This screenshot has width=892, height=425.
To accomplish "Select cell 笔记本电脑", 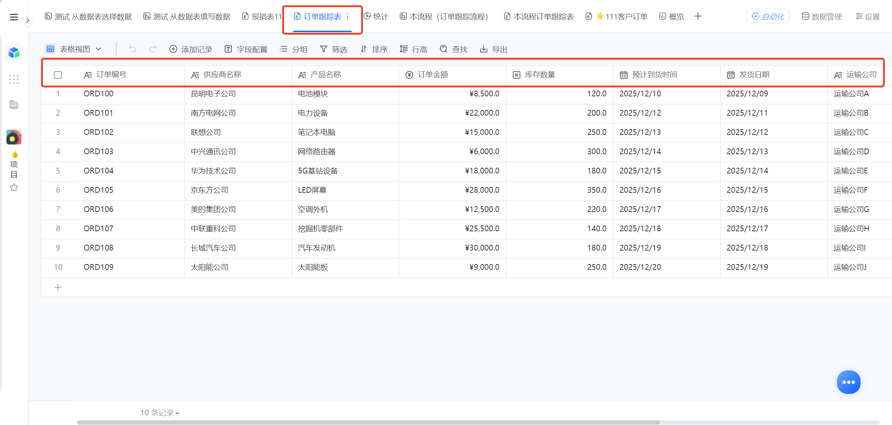I will coord(345,132).
